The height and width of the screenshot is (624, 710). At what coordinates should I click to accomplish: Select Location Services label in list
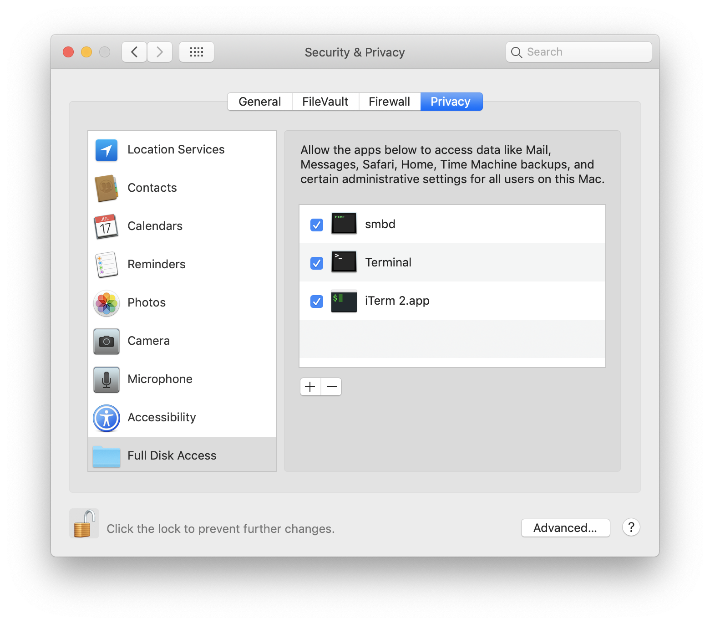176,149
